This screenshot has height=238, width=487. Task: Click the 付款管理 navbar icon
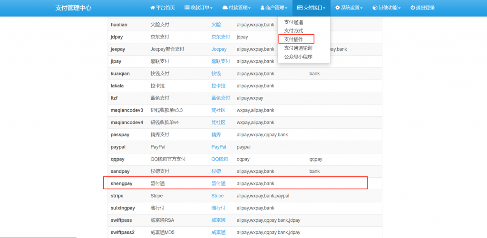tap(225, 8)
